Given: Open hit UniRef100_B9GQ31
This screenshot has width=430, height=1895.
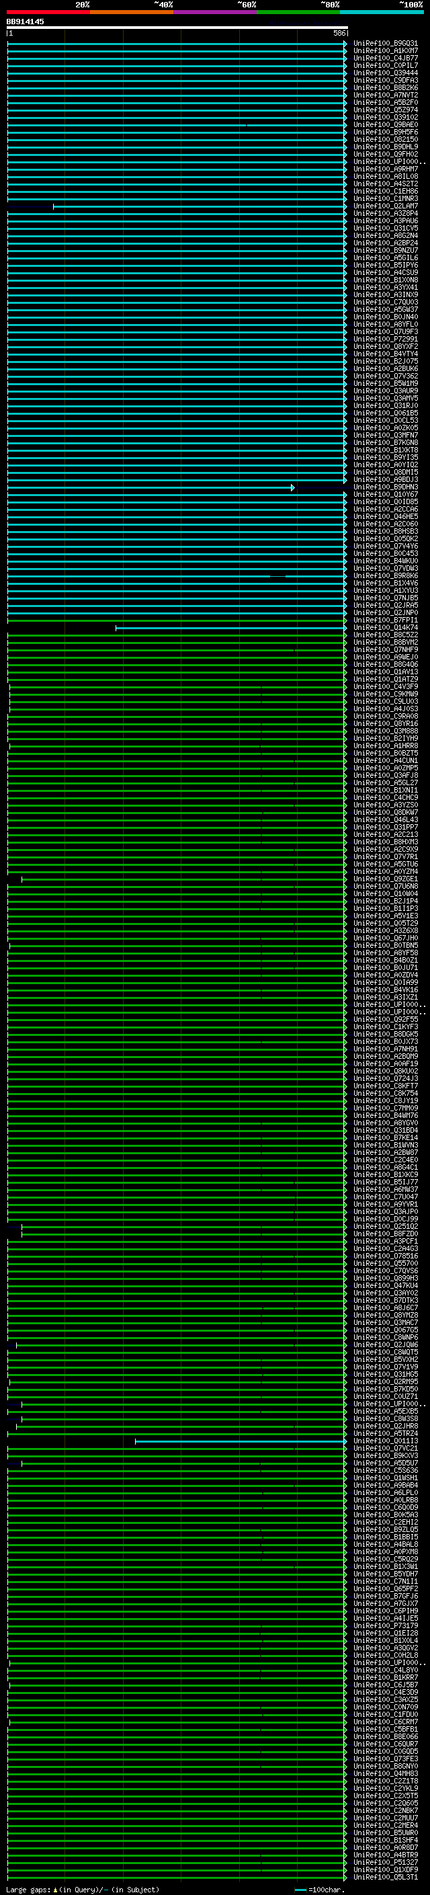Looking at the screenshot, I should (386, 44).
